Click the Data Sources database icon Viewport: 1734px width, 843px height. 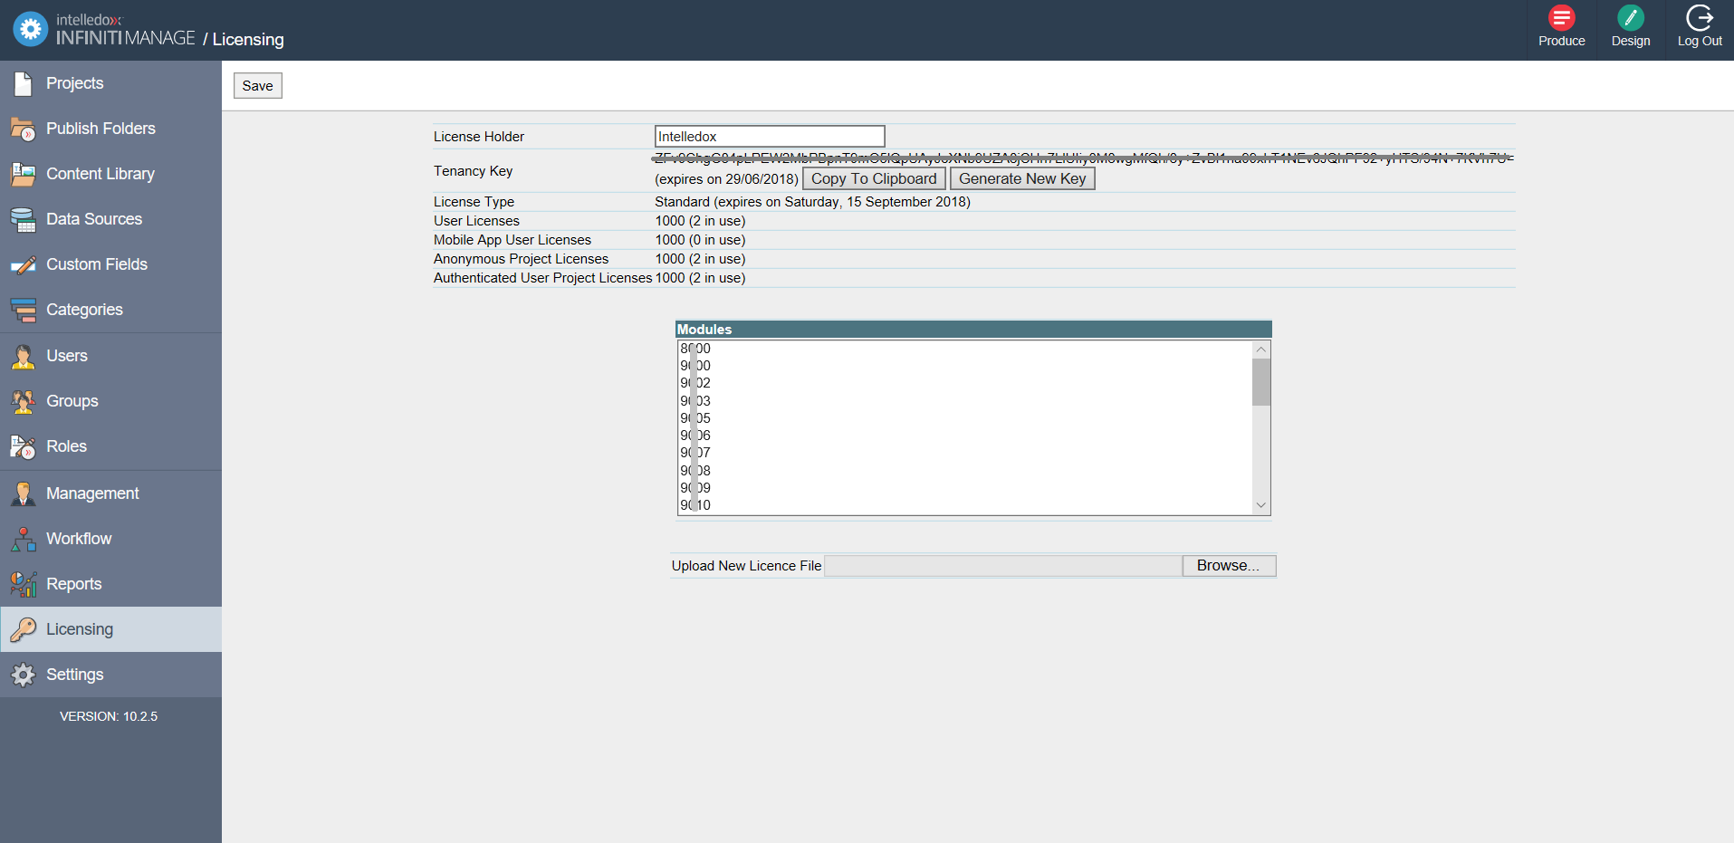23,219
